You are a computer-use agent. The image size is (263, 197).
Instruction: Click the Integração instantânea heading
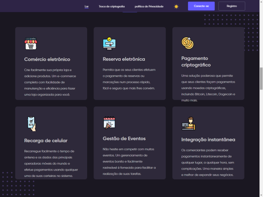point(208,139)
